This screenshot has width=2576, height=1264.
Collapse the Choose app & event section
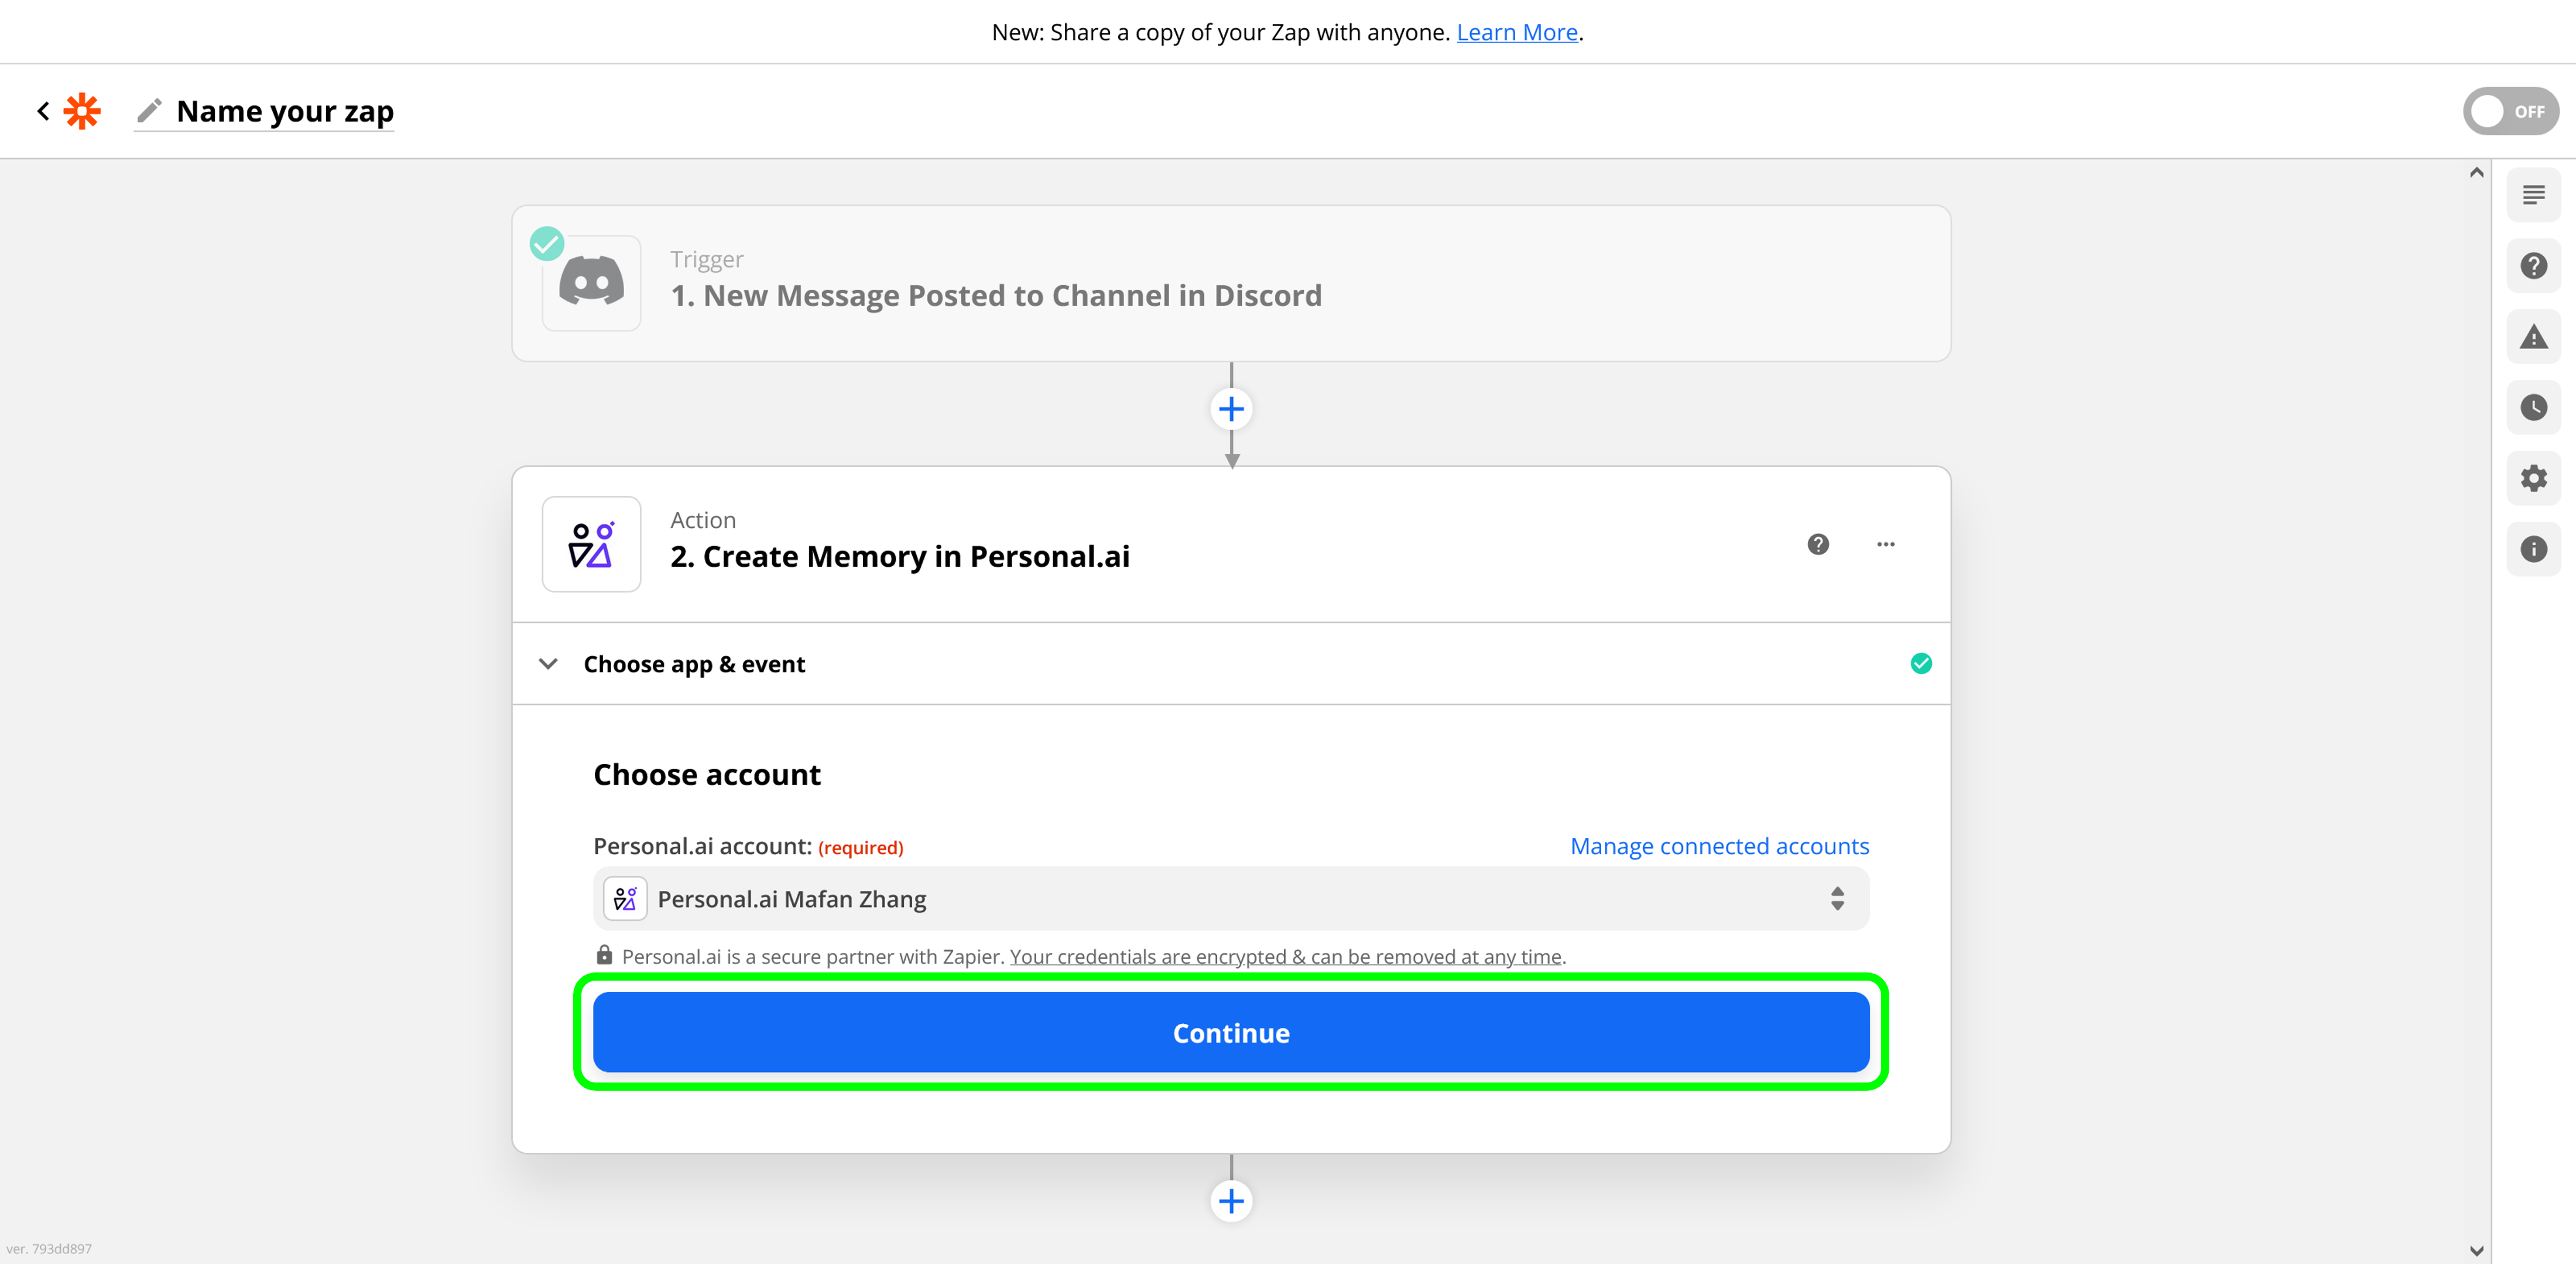click(x=548, y=664)
